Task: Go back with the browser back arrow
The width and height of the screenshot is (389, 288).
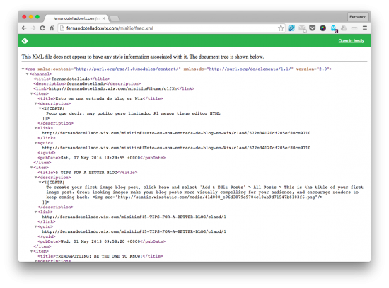Action: 24,28
